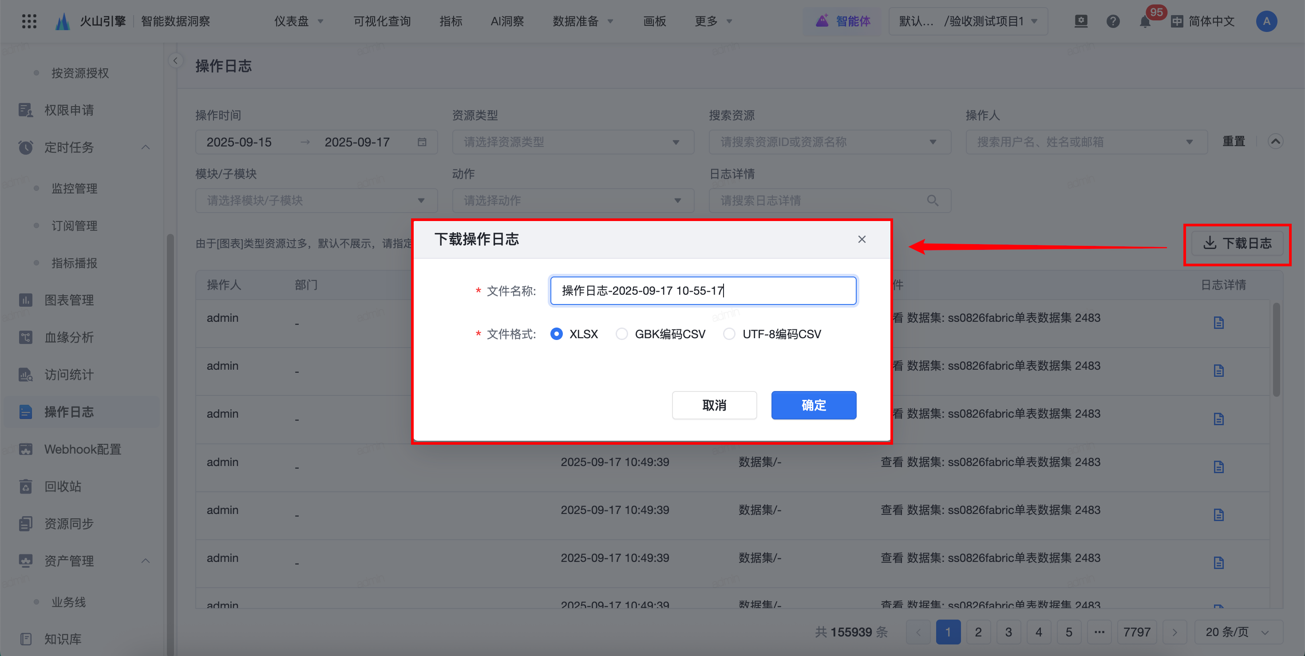
Task: Select GBK编码CSV file format
Action: (621, 334)
